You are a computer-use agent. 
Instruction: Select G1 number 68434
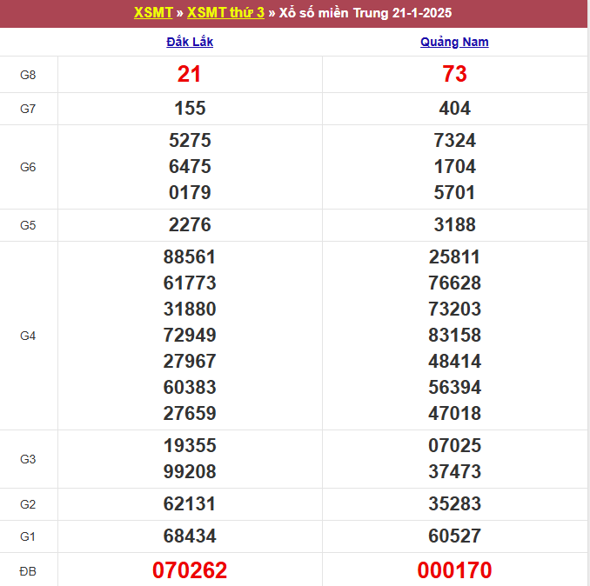(190, 536)
